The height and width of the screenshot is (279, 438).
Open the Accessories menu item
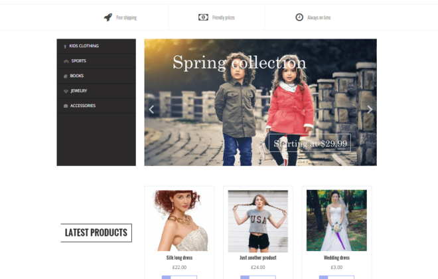(96, 106)
